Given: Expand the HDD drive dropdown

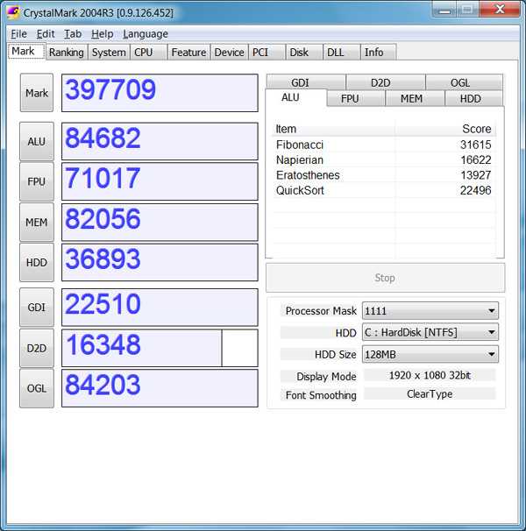Looking at the screenshot, I should tap(430, 332).
